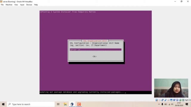Open the File menu
This screenshot has width=191, height=107.
(x=2, y=5)
